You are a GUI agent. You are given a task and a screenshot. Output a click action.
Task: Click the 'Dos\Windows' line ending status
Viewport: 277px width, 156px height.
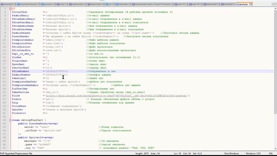(x=232, y=153)
